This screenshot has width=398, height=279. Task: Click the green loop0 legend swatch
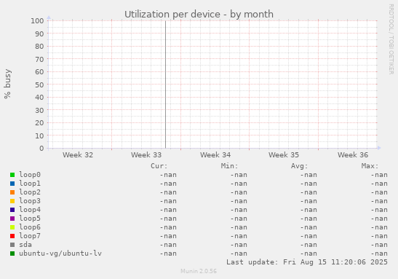(12, 175)
